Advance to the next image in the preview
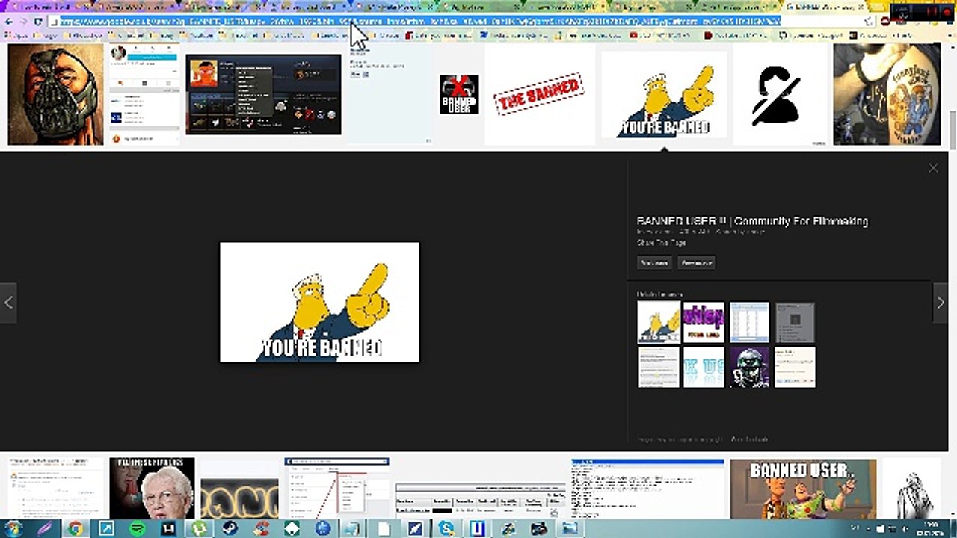957x538 pixels. click(941, 303)
